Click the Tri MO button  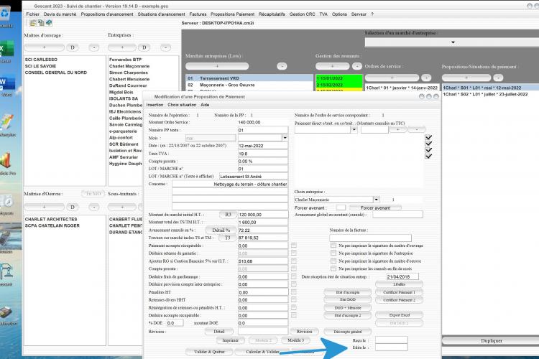click(93, 194)
